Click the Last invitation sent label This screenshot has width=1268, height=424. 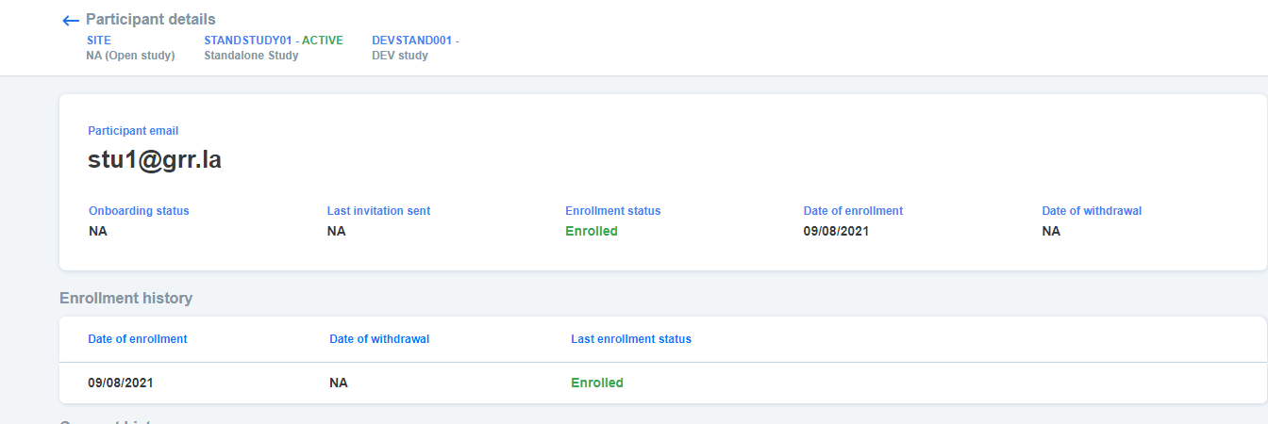pos(378,211)
